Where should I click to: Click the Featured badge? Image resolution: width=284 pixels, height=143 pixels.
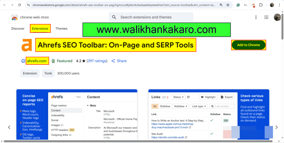point(62,61)
